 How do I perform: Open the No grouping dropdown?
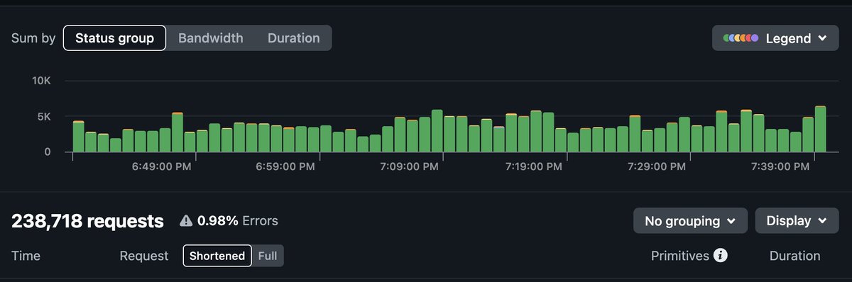pyautogui.click(x=690, y=221)
